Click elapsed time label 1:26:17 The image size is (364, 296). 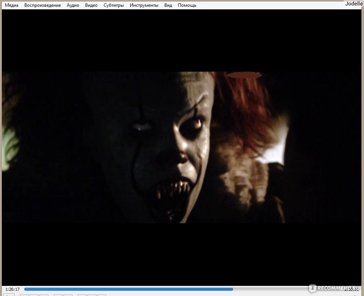(12, 289)
